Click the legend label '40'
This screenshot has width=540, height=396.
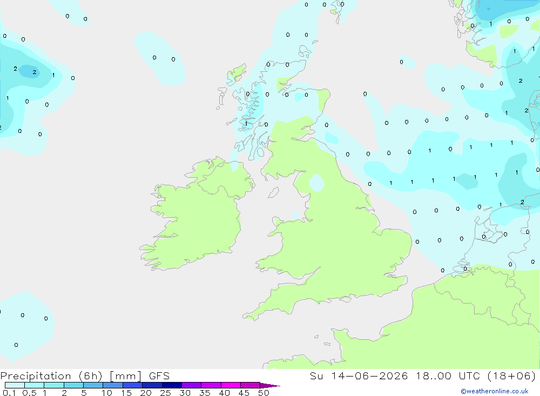tap(225, 393)
